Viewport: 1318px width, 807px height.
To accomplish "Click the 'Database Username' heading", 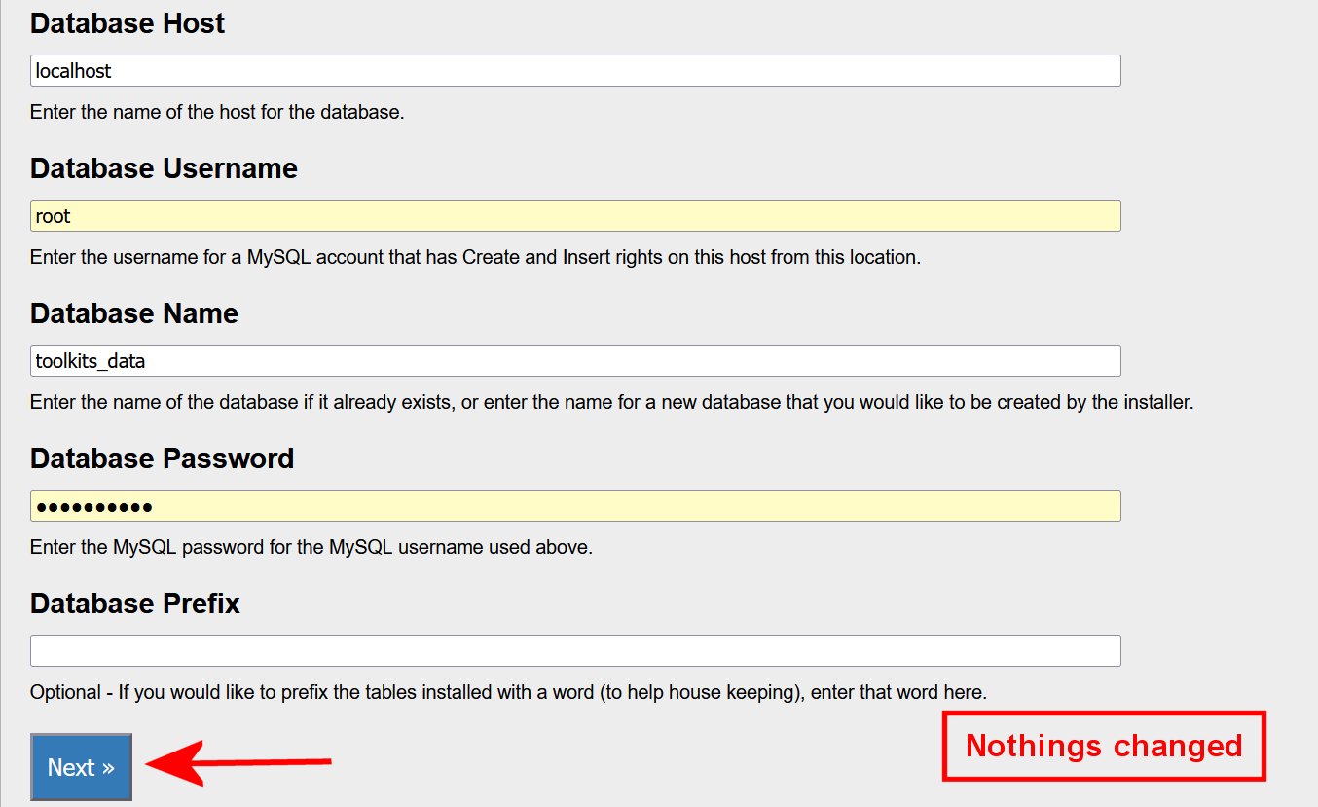I will click(164, 168).
